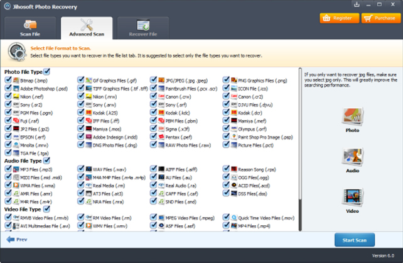This screenshot has width=403, height=263.
Task: Click the Real Media (.rm) file icon
Action: click(89, 185)
